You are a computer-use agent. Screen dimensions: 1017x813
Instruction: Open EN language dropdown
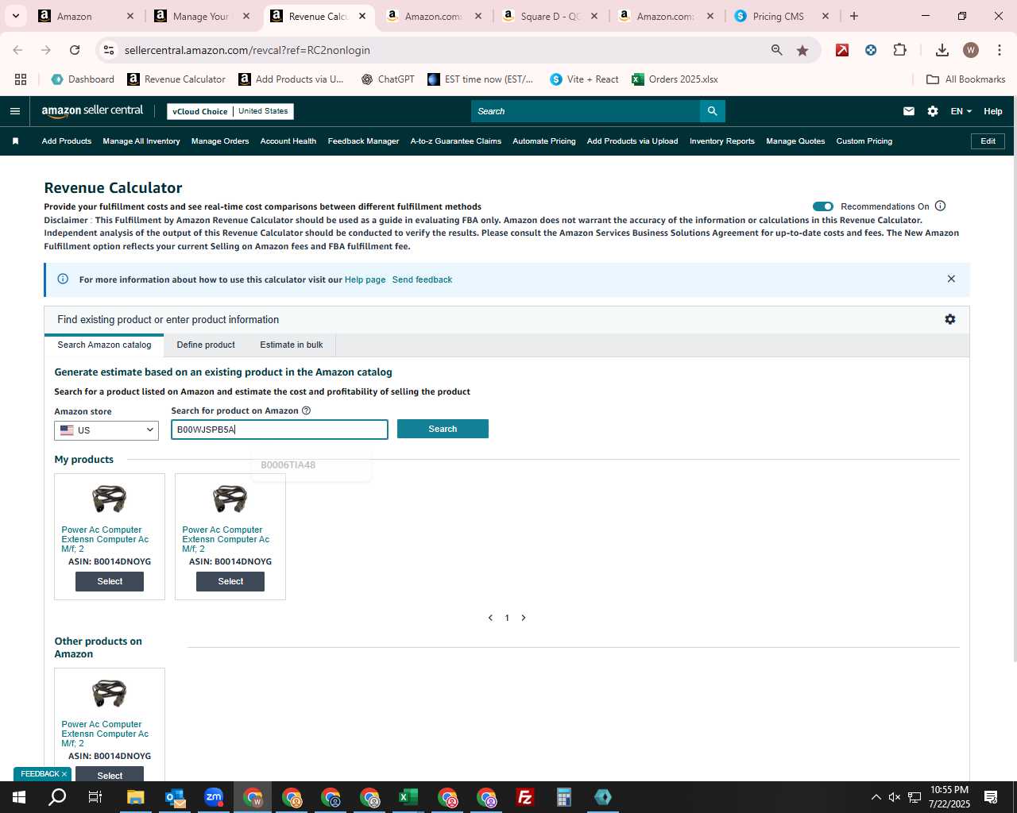961,111
